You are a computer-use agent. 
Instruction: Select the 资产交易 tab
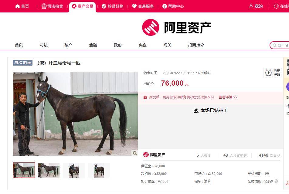tap(83, 7)
